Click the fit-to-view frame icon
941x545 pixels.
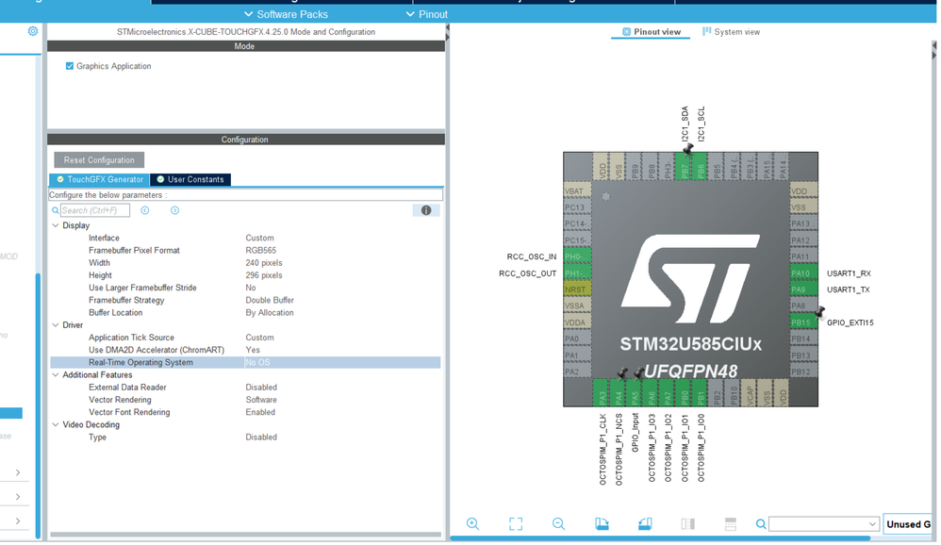pyautogui.click(x=516, y=523)
